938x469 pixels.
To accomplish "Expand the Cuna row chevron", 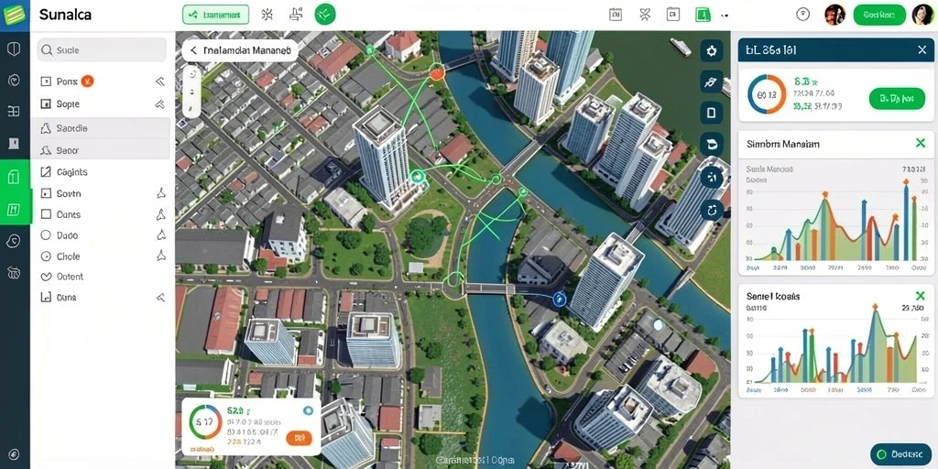I will [159, 298].
